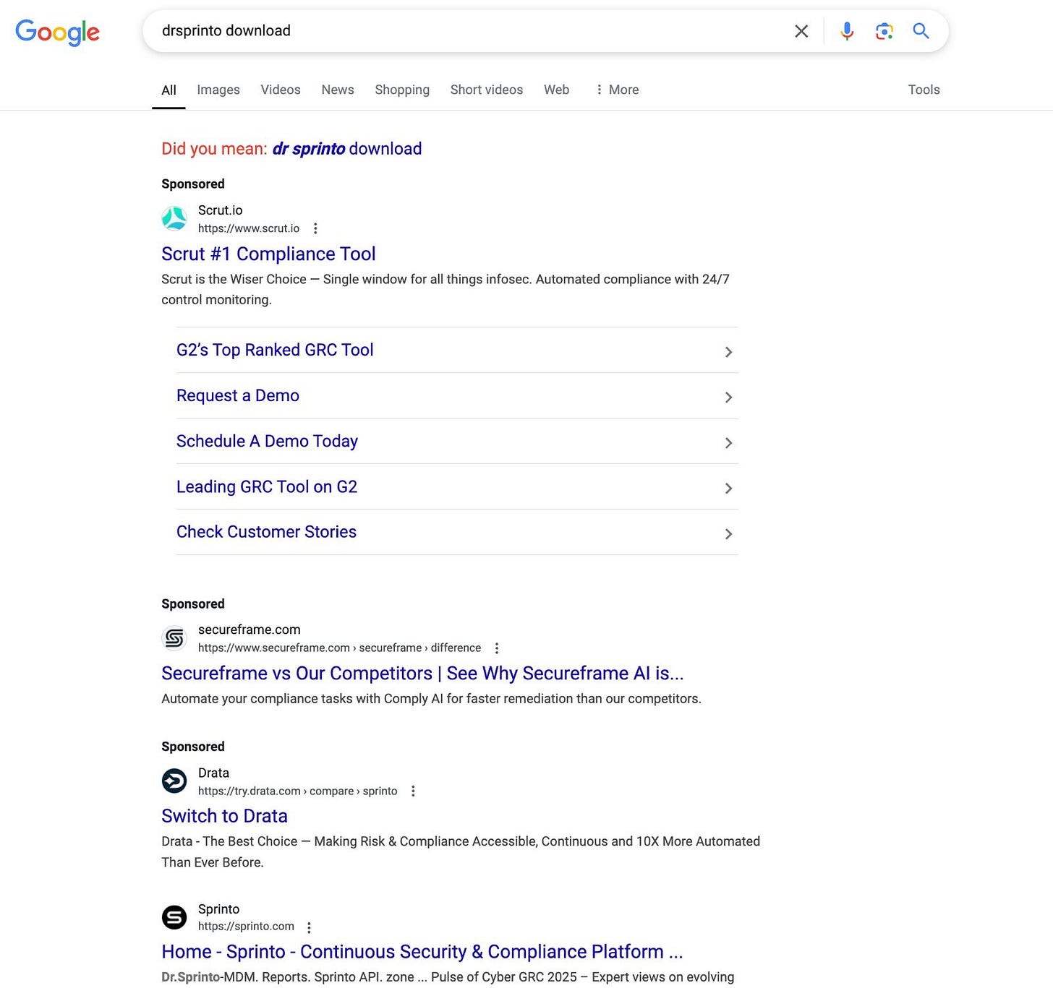Open three-dot menu beside try.drata.com URL
The width and height of the screenshot is (1053, 988).
coord(413,791)
